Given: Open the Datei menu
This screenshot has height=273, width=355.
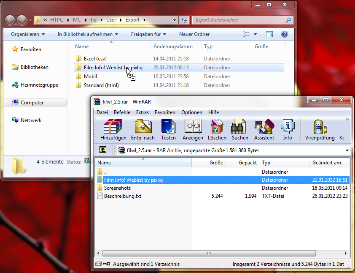Looking at the screenshot, I should click(102, 112).
